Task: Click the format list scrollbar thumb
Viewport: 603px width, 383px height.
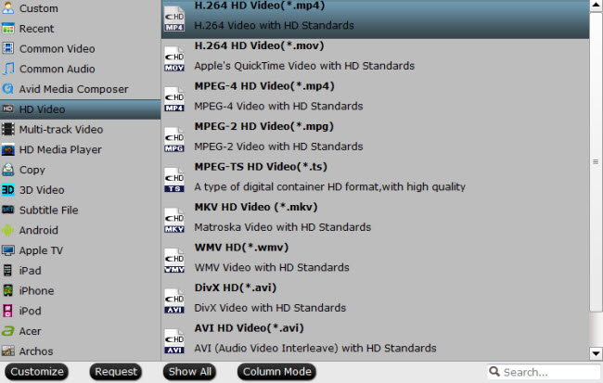Action: click(596, 162)
